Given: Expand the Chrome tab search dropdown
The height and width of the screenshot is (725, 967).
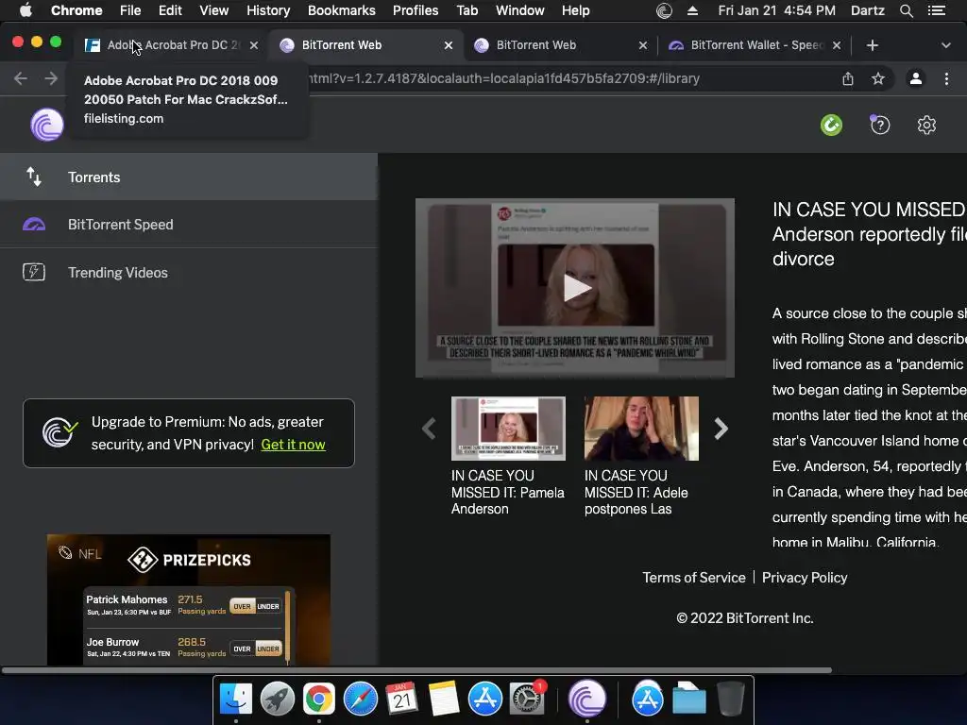Looking at the screenshot, I should pos(945,45).
